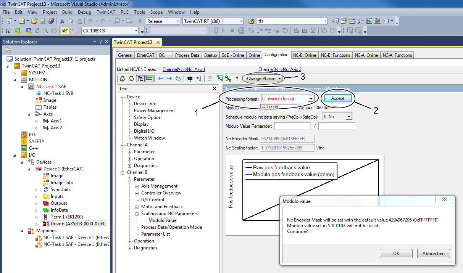This screenshot has height=273, width=463.
Task: Select Safety Option in the Device tree
Action: pos(148,117)
